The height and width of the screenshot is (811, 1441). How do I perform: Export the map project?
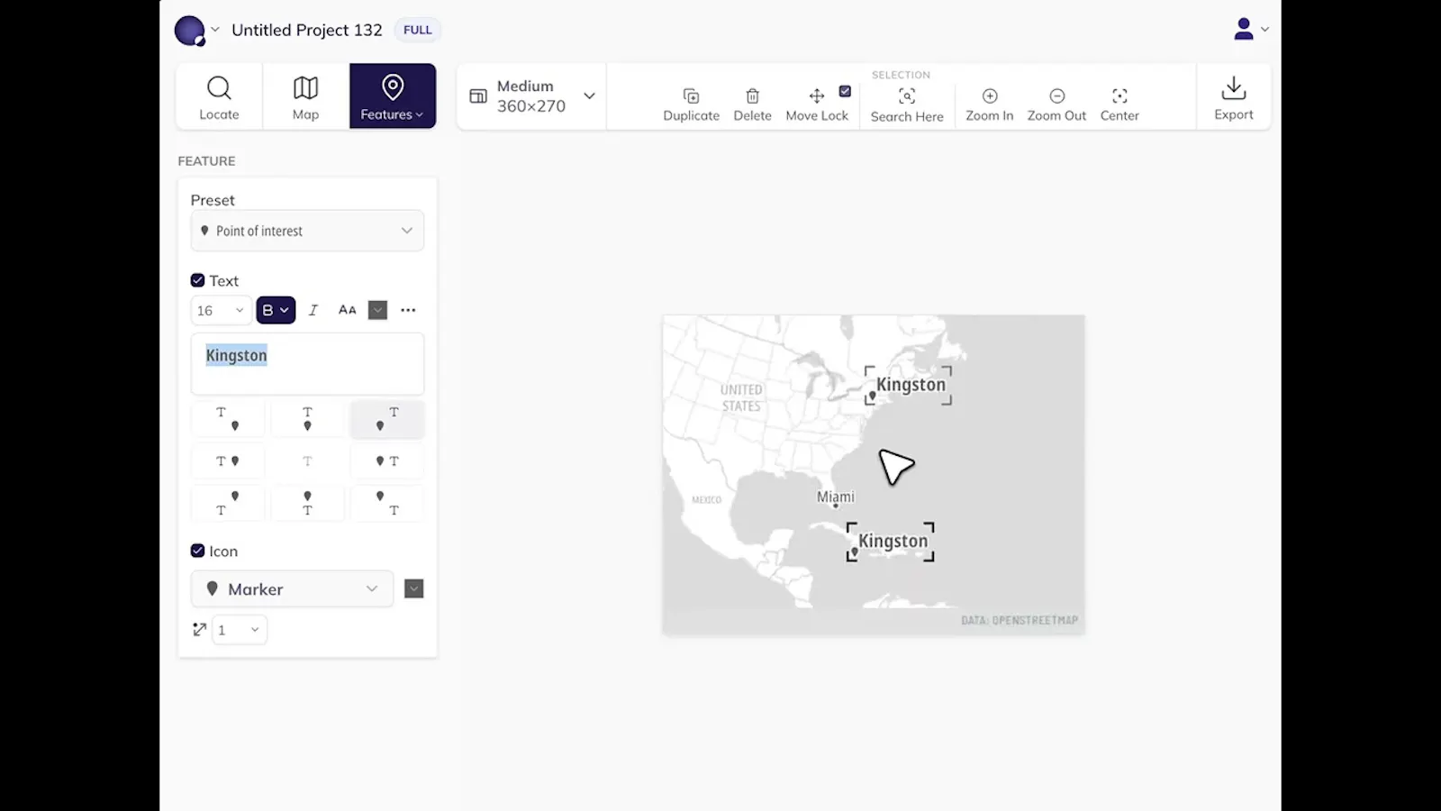tap(1234, 97)
